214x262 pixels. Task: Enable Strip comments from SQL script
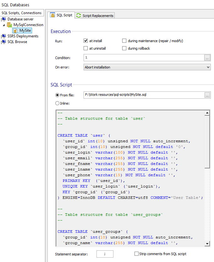click(137, 254)
